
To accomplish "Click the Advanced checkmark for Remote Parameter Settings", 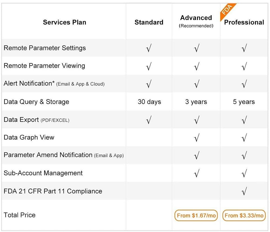I will point(197,48).
